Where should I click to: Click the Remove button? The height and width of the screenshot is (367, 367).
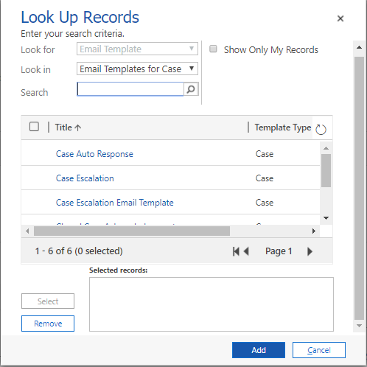click(48, 324)
